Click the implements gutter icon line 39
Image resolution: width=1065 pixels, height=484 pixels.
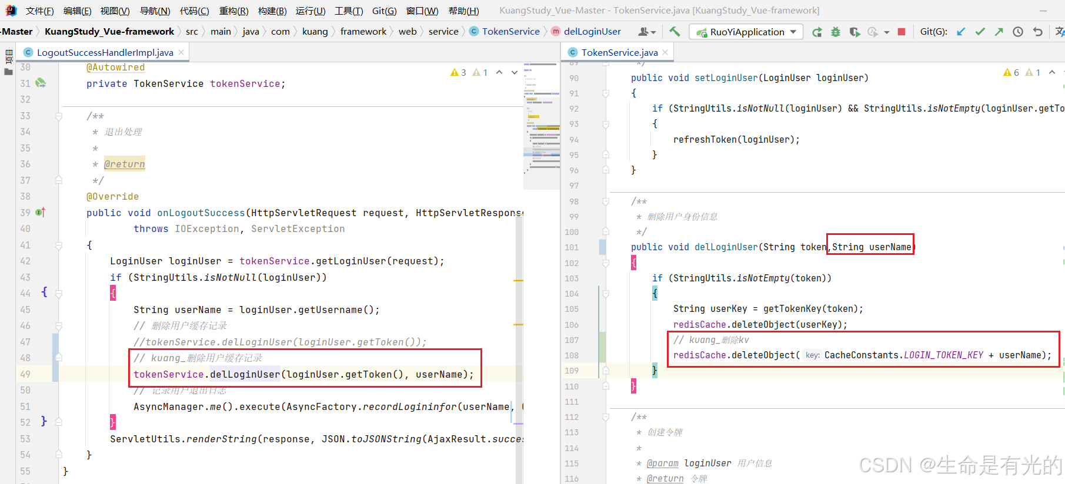click(41, 212)
